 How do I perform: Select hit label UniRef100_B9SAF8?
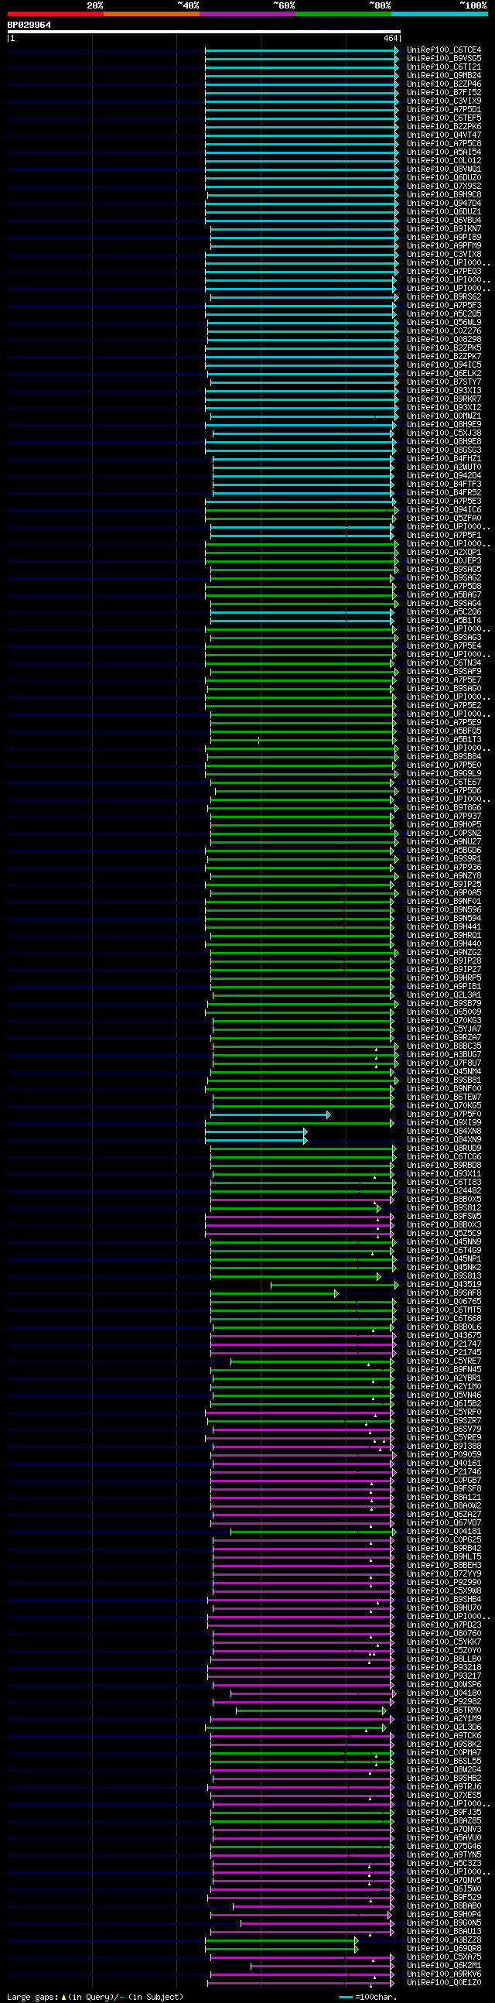tap(444, 1293)
